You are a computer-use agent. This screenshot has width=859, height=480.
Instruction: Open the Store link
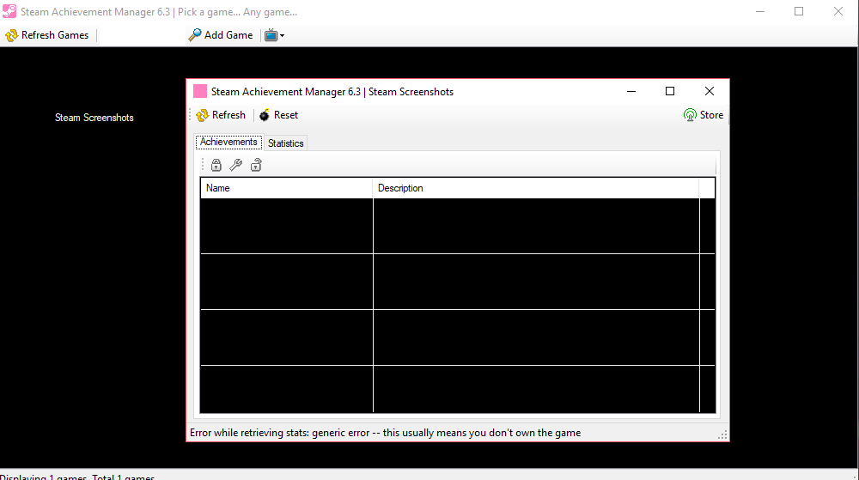pyautogui.click(x=704, y=115)
